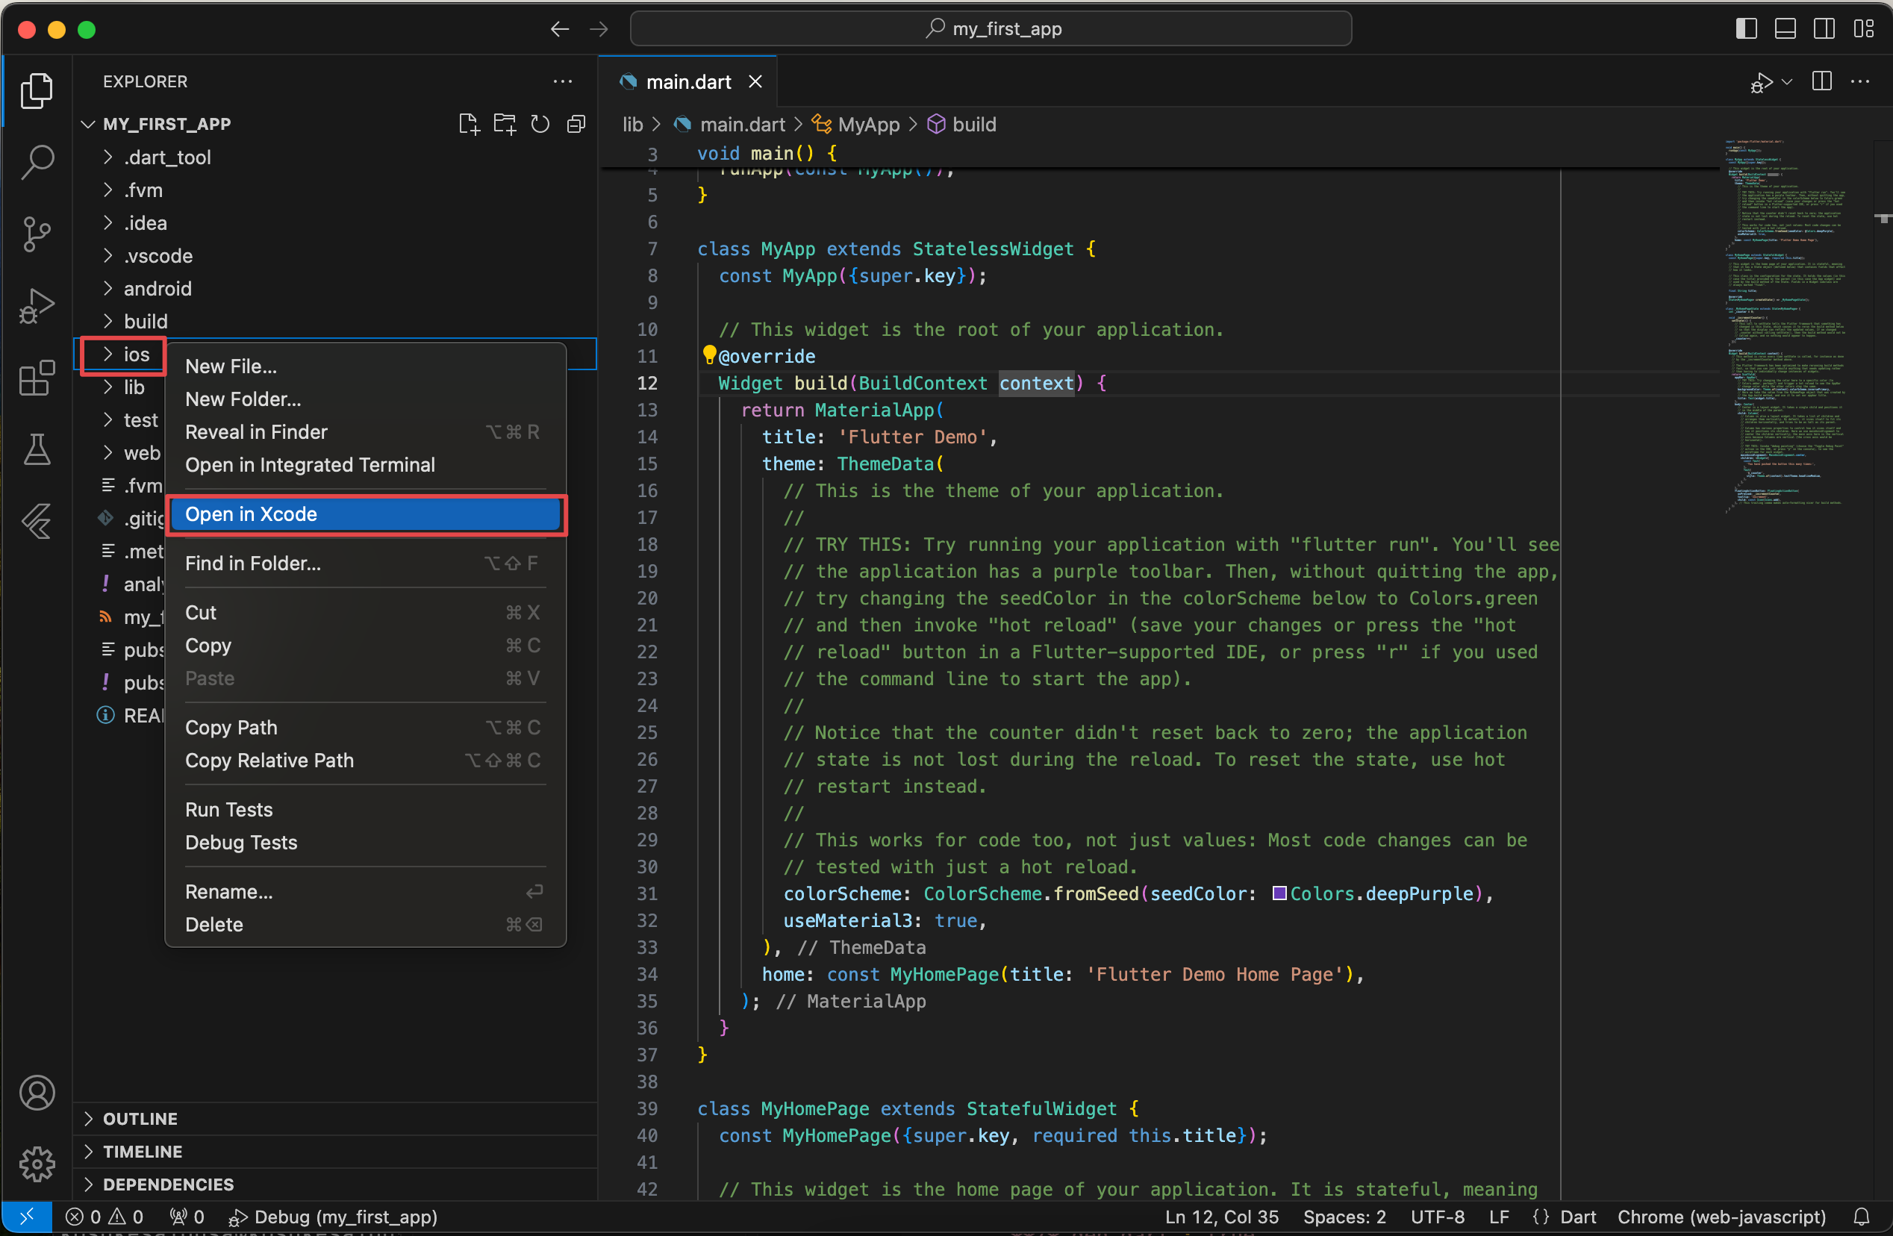Expand the .fvm folder
The height and width of the screenshot is (1236, 1893).
tap(107, 190)
